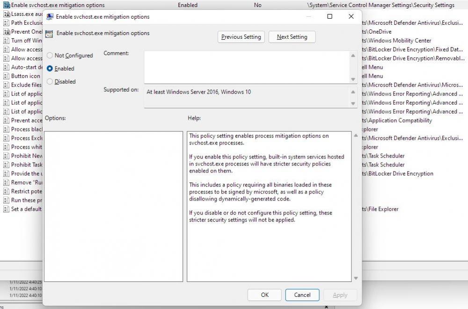Viewport: 468px width, 309px height.
Task: Select the Not Configured radio button
Action: coord(50,55)
